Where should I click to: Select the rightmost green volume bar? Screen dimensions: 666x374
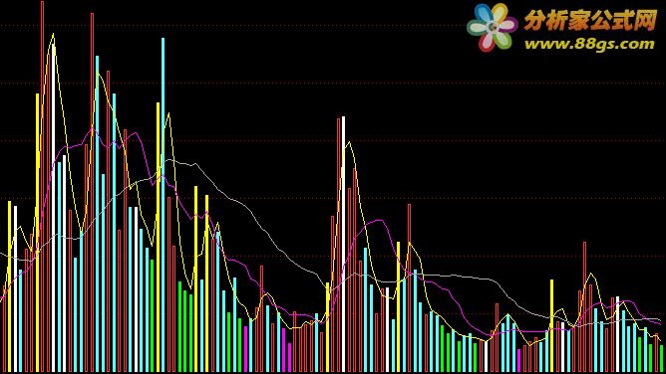click(662, 358)
